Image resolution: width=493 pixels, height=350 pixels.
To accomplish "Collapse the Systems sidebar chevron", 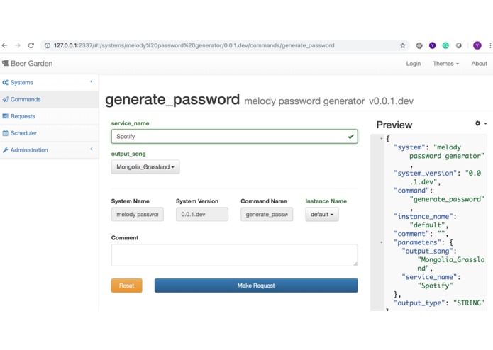I will coord(92,81).
